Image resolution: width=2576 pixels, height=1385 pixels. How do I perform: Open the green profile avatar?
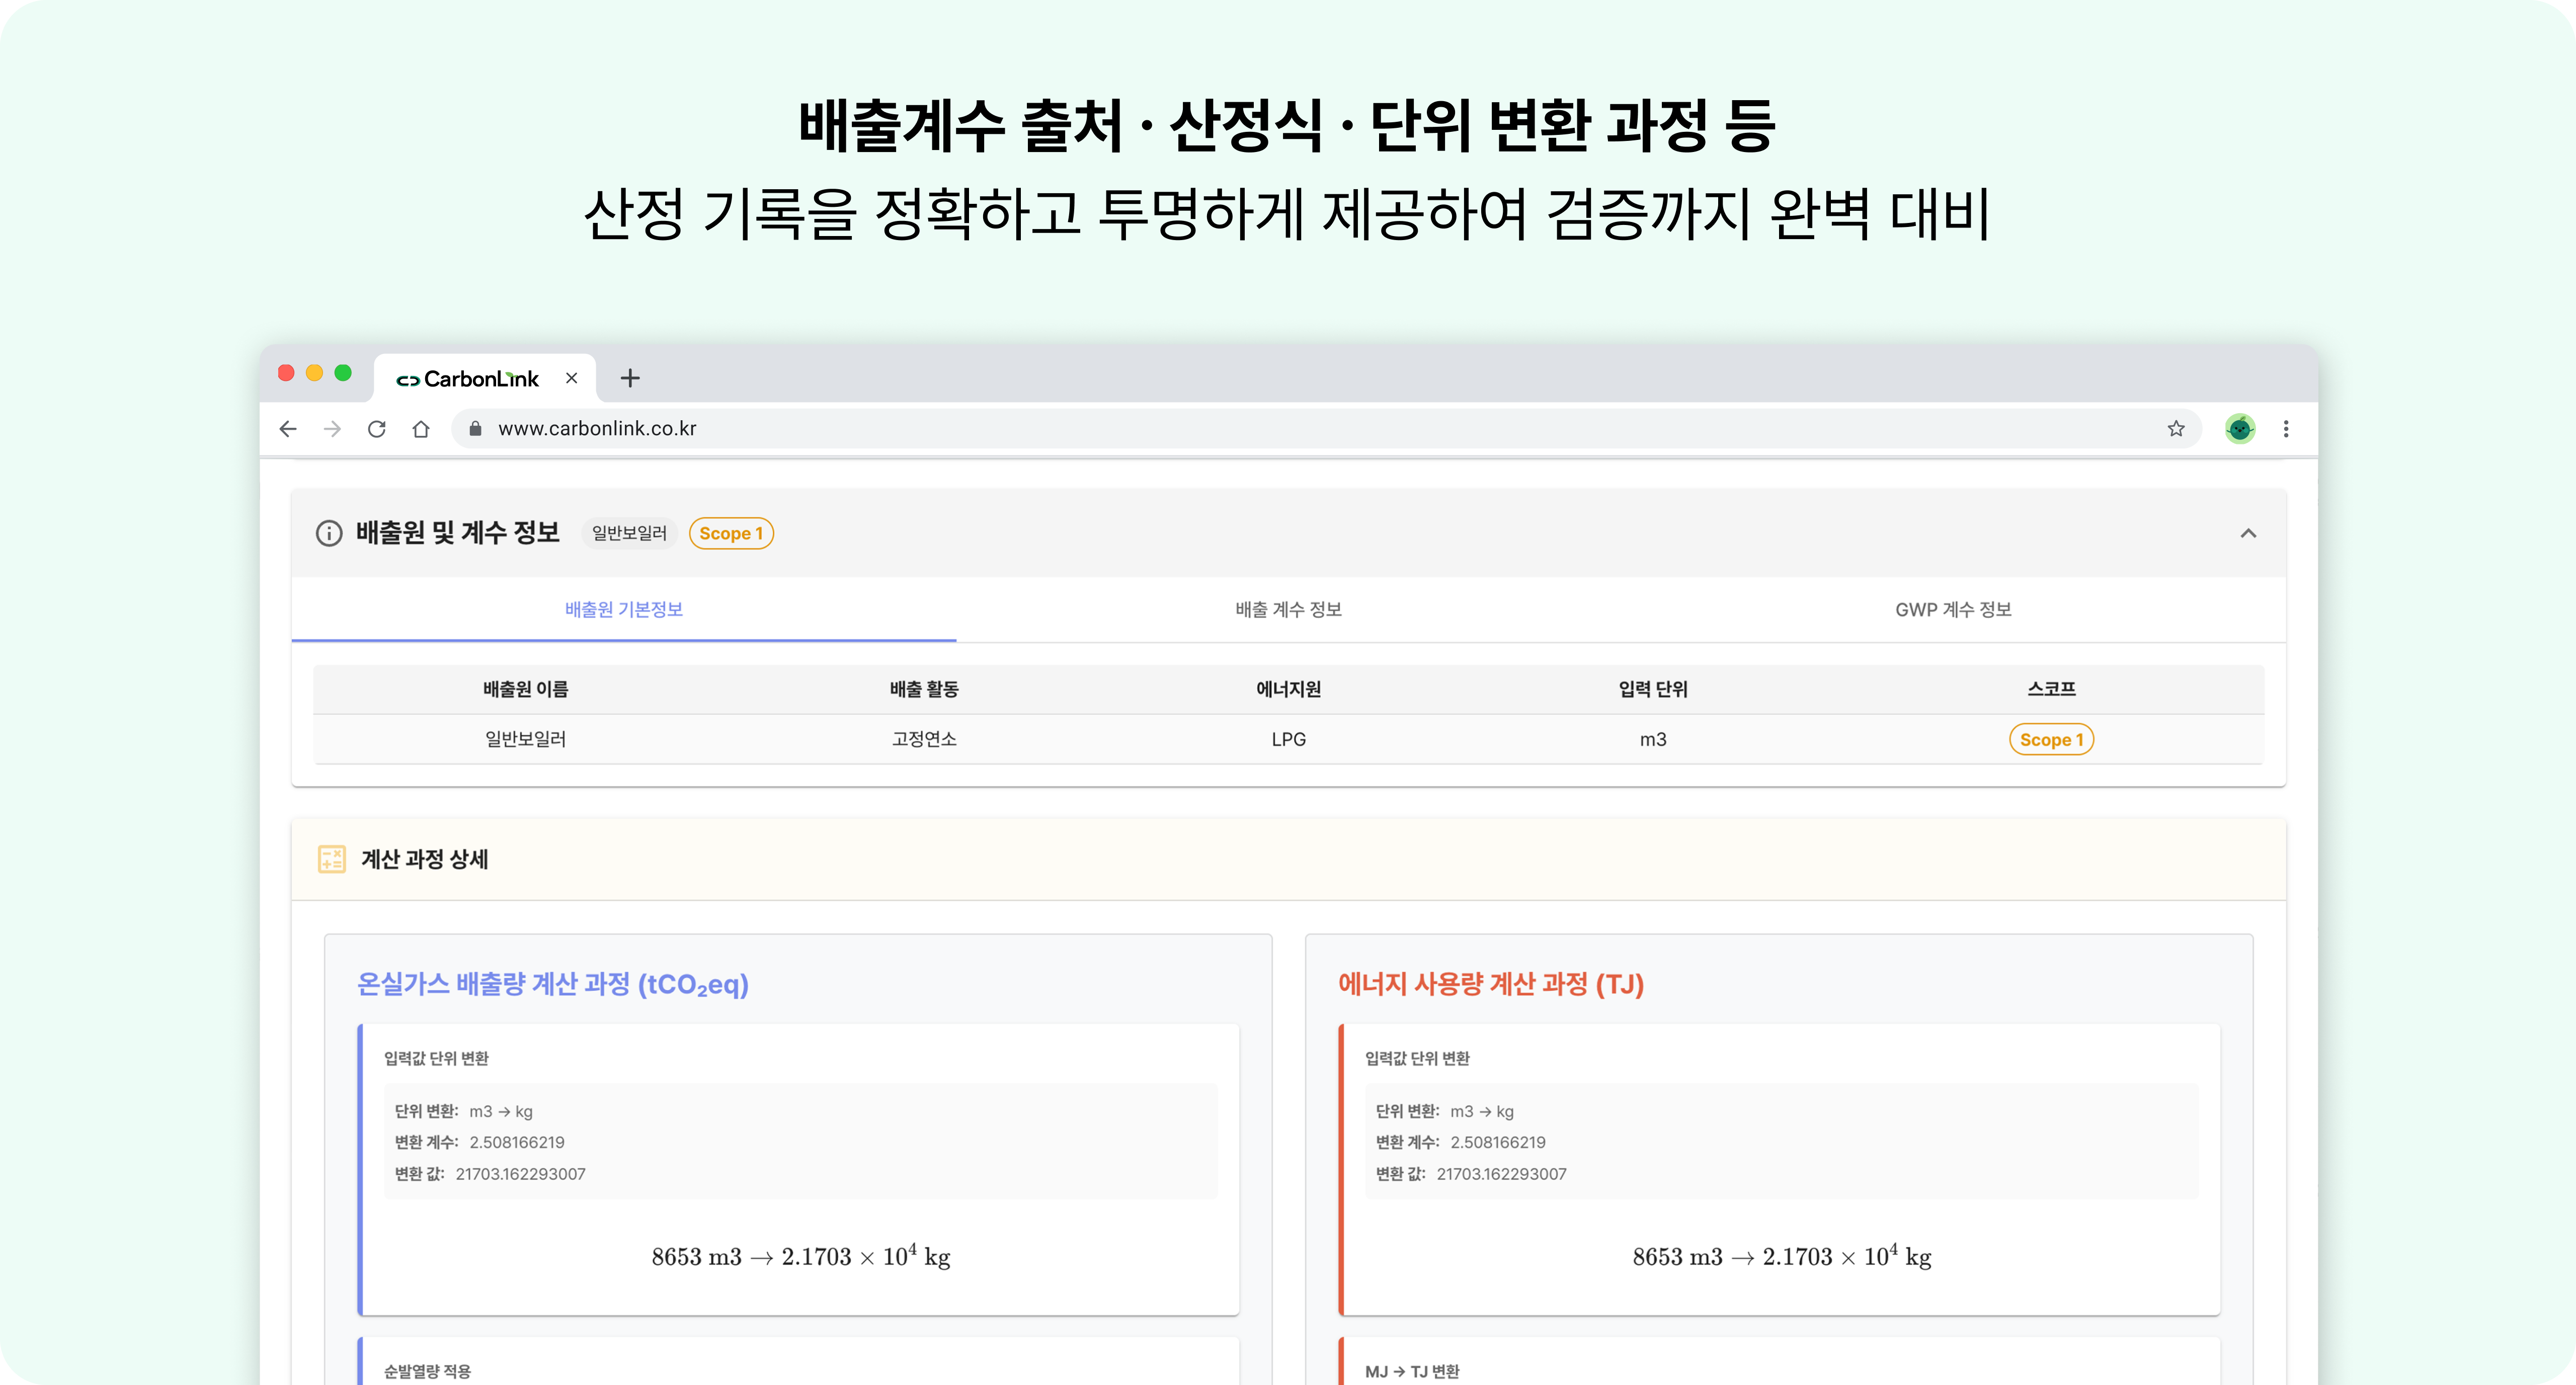[x=2240, y=429]
